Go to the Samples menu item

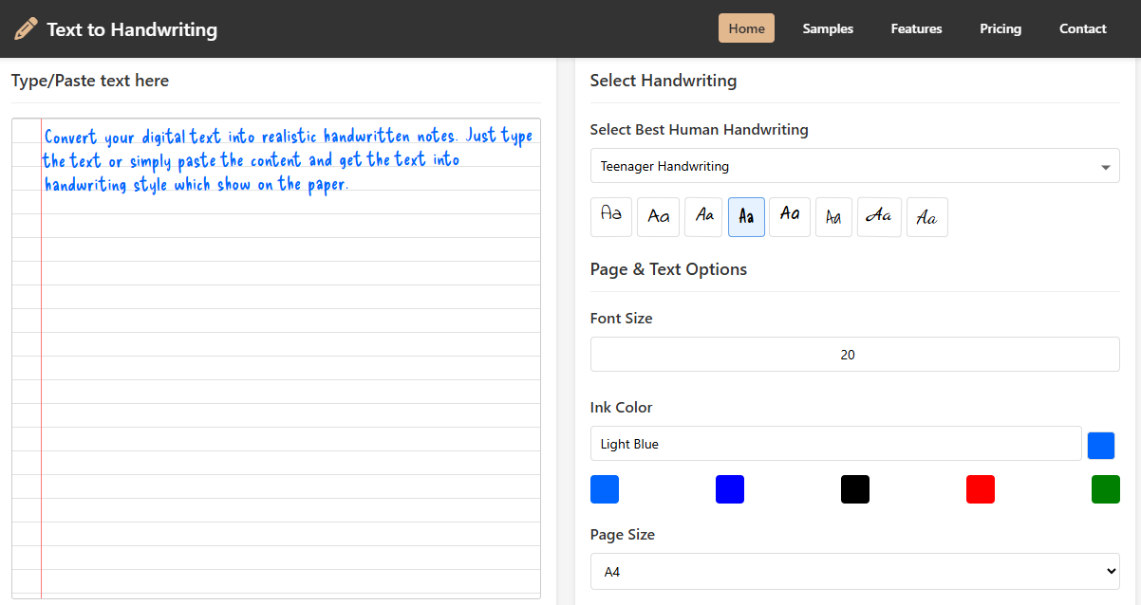coord(827,28)
